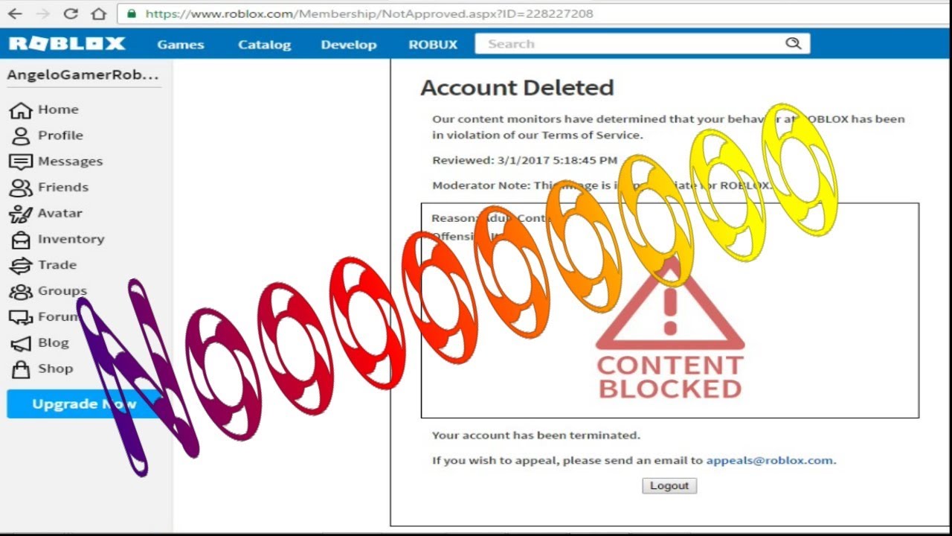Click the browser address bar URL
952x536 pixels.
pyautogui.click(x=369, y=13)
